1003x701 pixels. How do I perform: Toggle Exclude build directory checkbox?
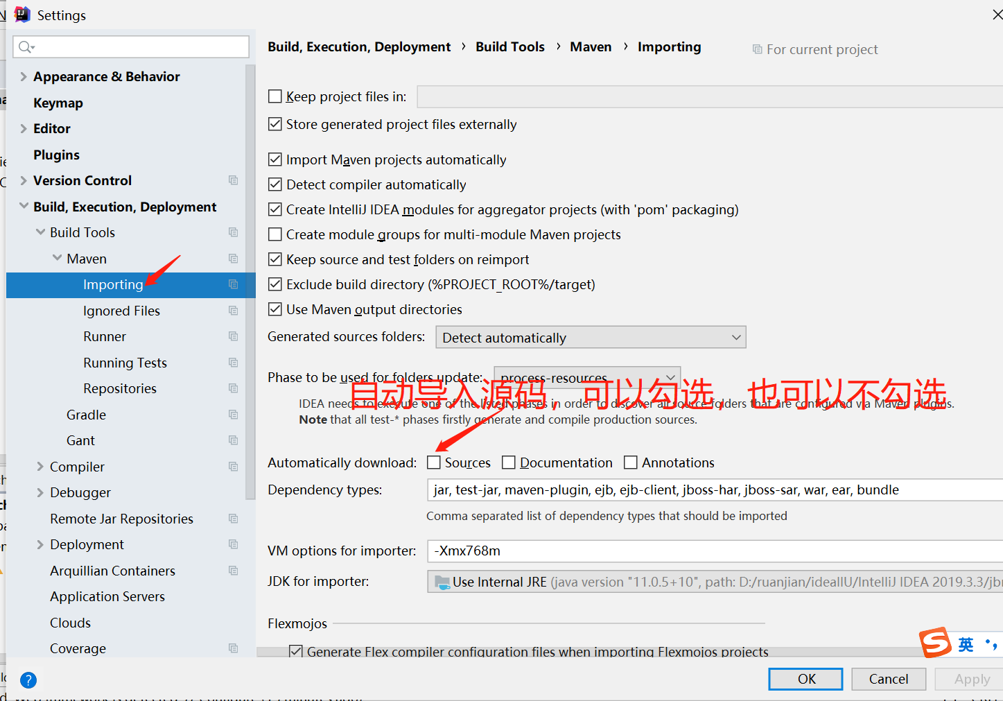click(x=275, y=284)
